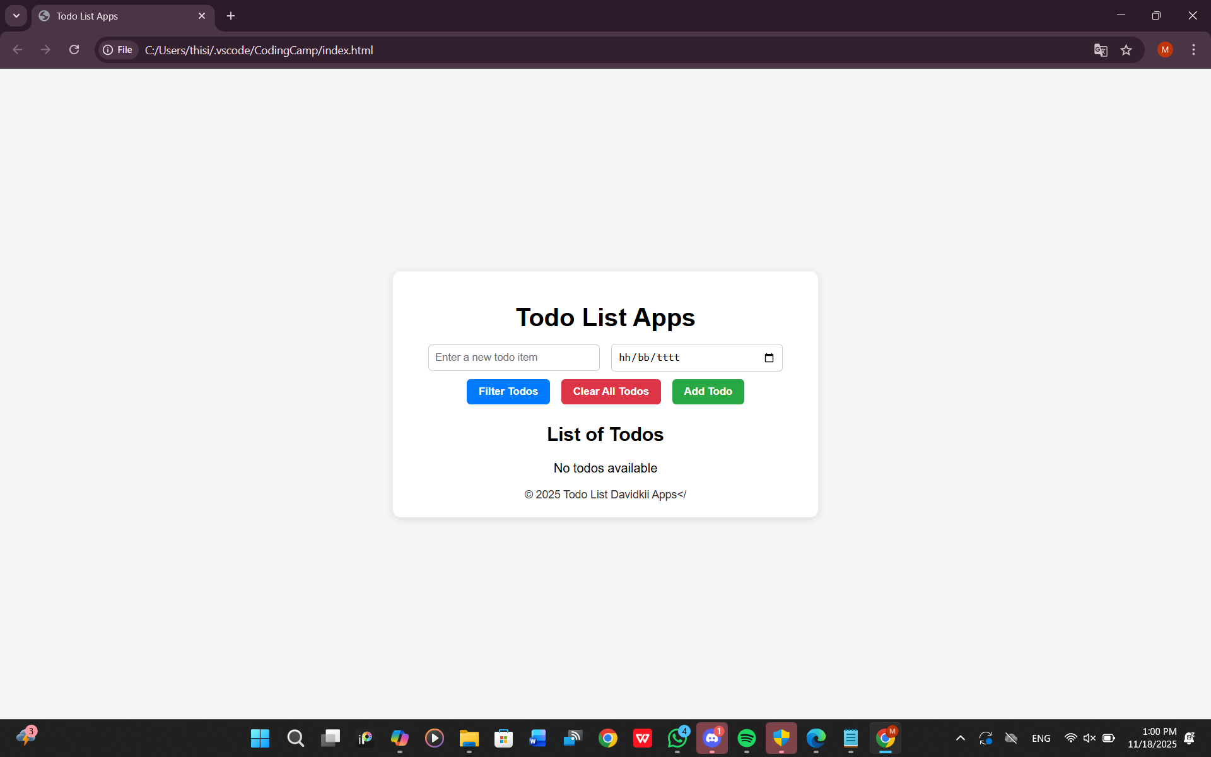
Task: Reload the index.html page
Action: [x=74, y=50]
